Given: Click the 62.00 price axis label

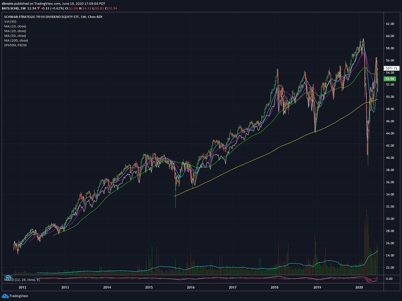Looking at the screenshot, I should 390,24.
